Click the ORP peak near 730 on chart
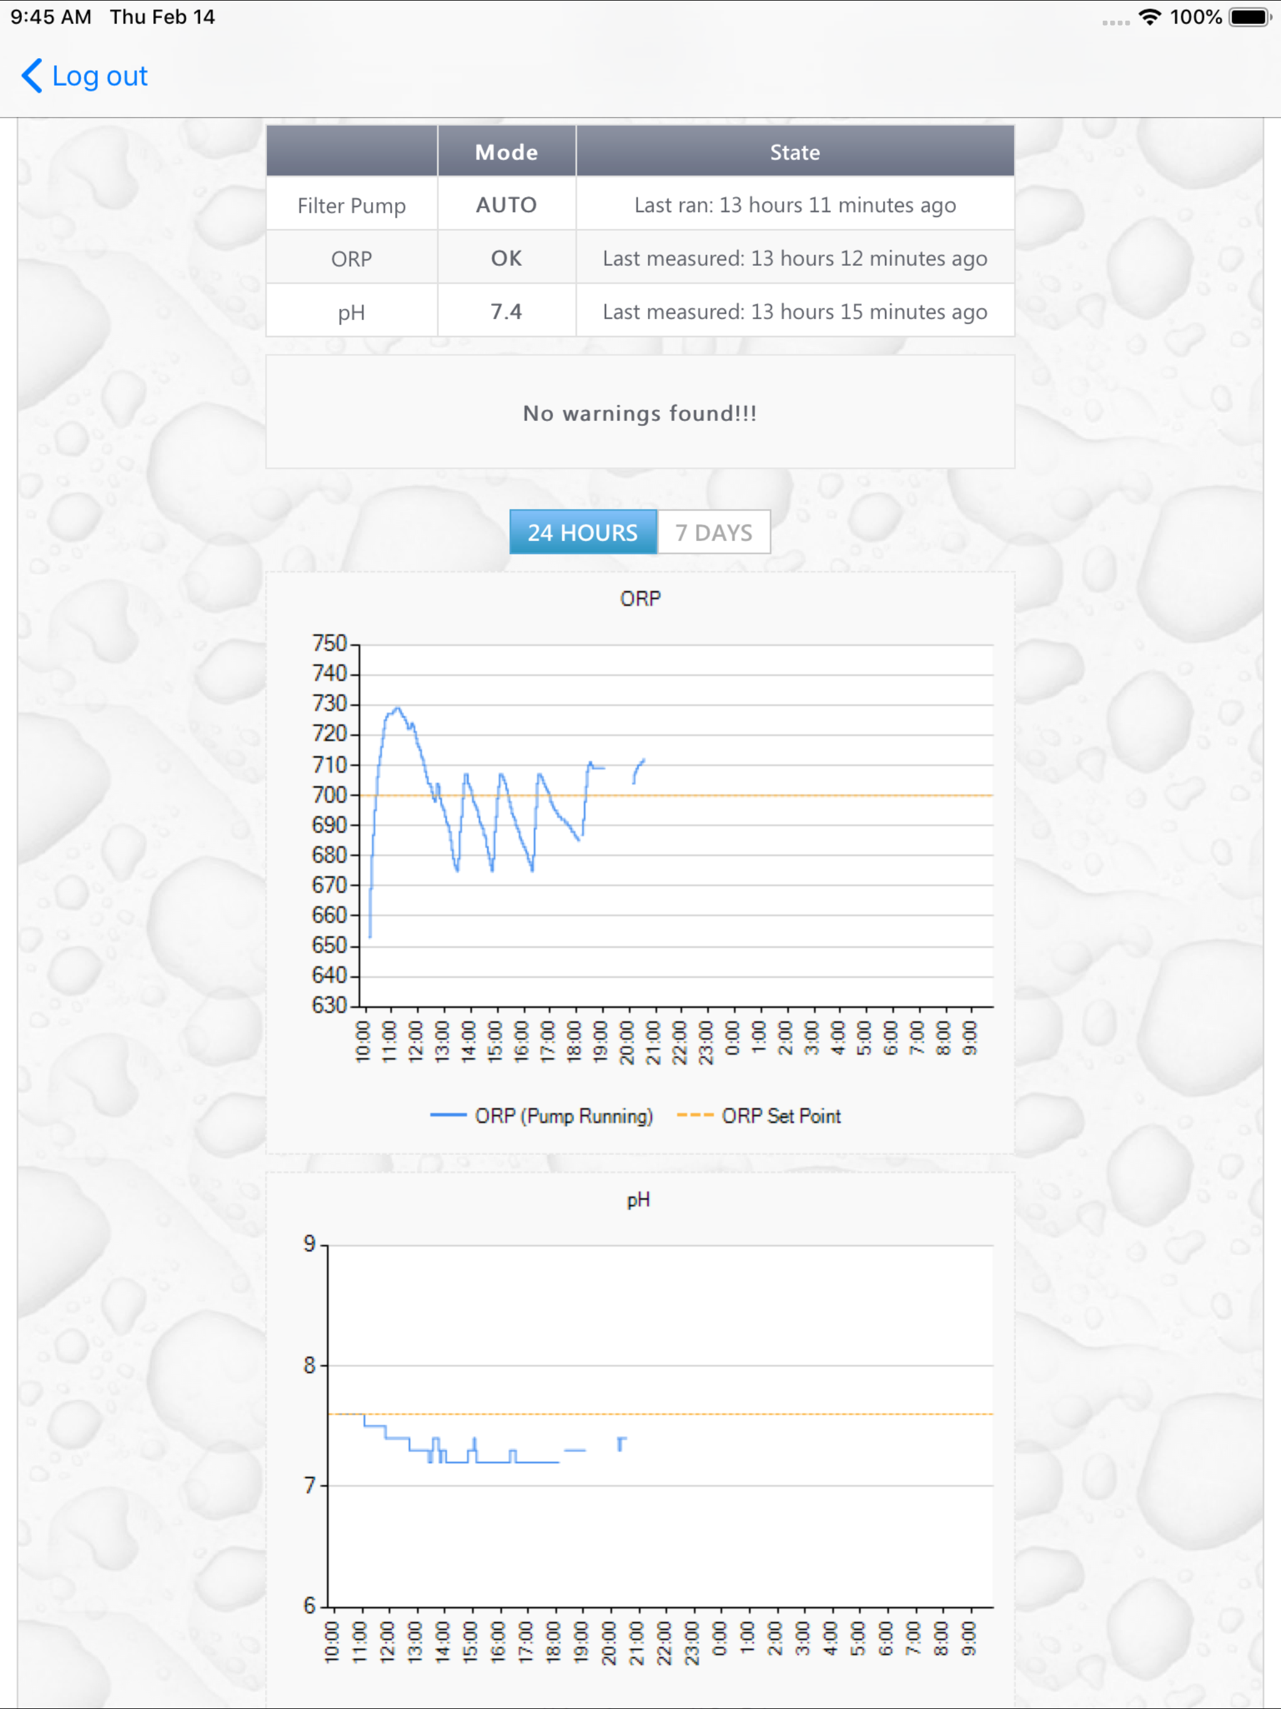1281x1709 pixels. point(397,709)
